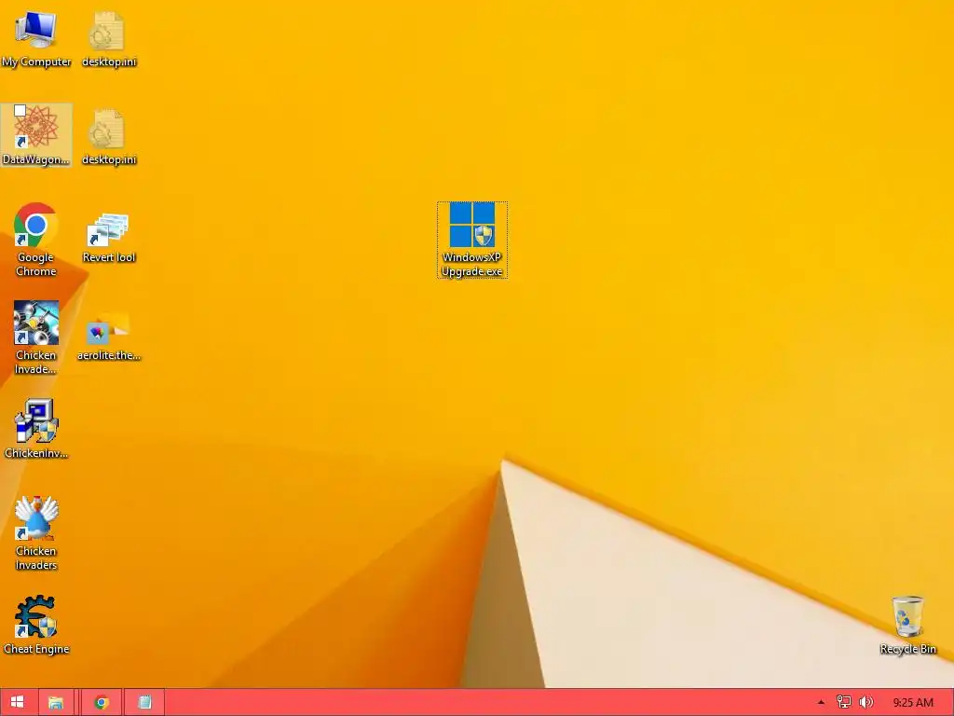The width and height of the screenshot is (954, 716).
Task: Open the notepad-like taskbar app
Action: tap(144, 702)
